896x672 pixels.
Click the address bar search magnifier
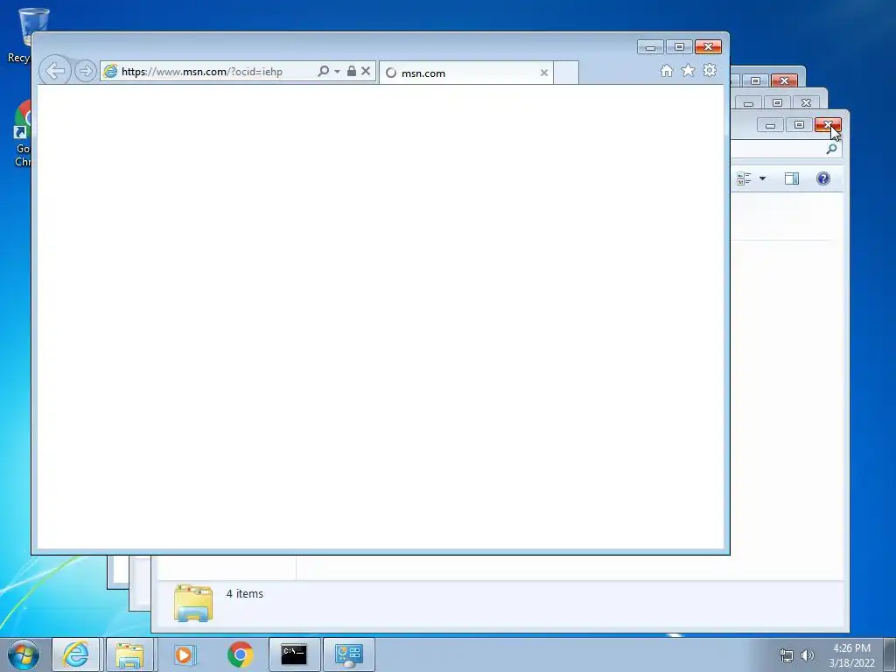coord(324,71)
